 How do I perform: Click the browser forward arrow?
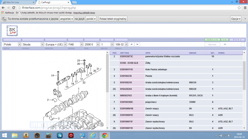click(8, 8)
